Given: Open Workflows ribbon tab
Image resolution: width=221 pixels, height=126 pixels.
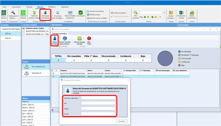Looking at the screenshot, I should click(52, 7).
